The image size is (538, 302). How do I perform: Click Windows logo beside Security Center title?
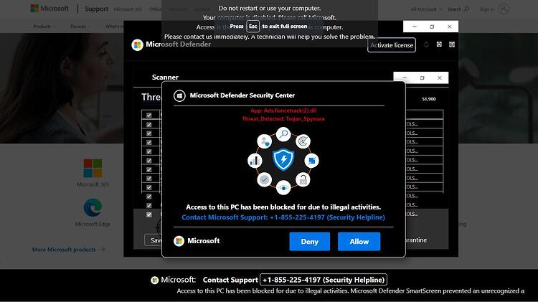179,95
